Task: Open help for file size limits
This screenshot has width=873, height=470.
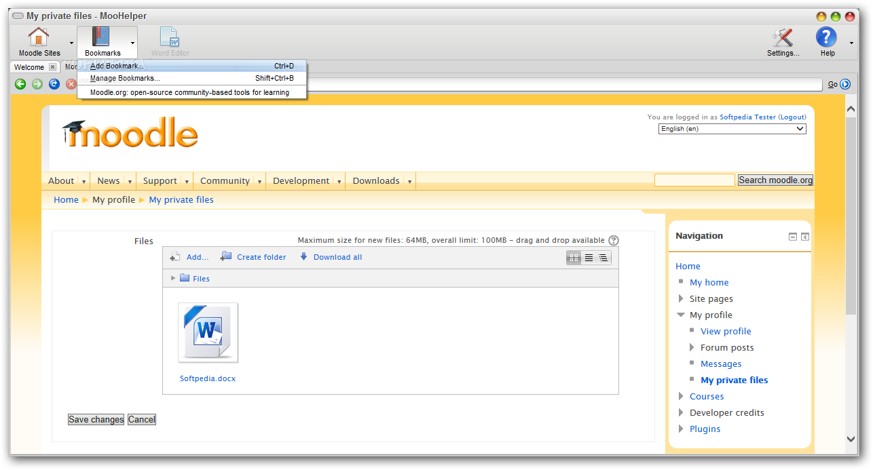Action: [x=614, y=240]
